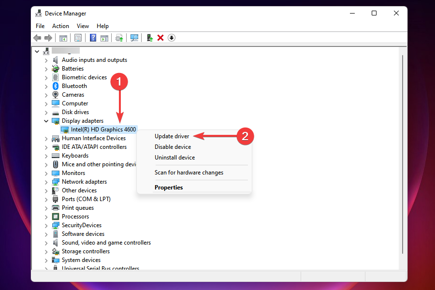The width and height of the screenshot is (435, 290).
Task: Minimize the Device Manager window
Action: (x=352, y=13)
